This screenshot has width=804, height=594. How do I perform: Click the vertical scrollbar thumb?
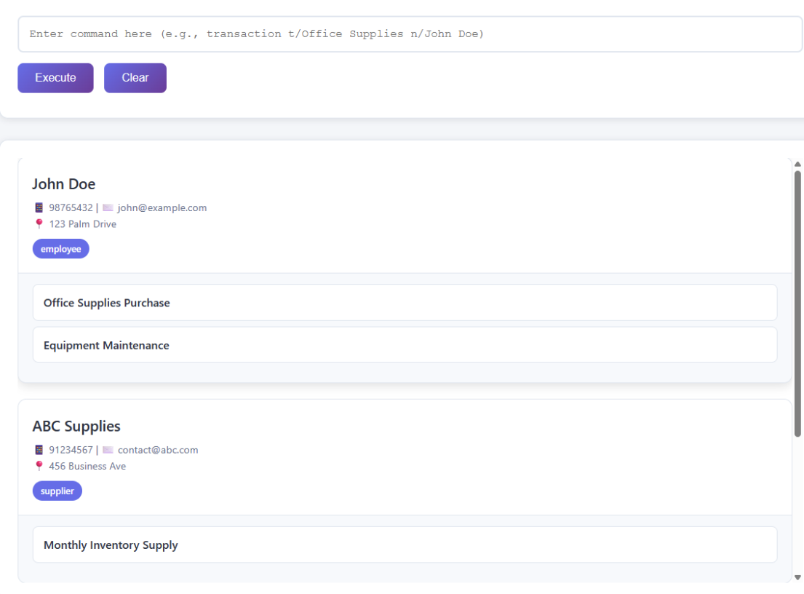click(x=797, y=302)
